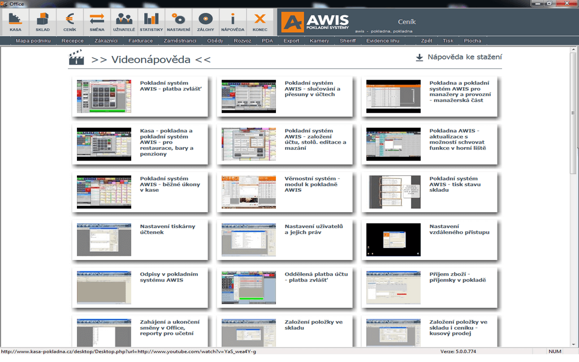
Task: Open video thumbnail for platba zvlášť
Action: pyautogui.click(x=104, y=96)
